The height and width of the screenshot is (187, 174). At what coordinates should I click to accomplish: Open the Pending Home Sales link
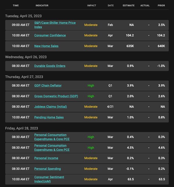tap(49, 117)
